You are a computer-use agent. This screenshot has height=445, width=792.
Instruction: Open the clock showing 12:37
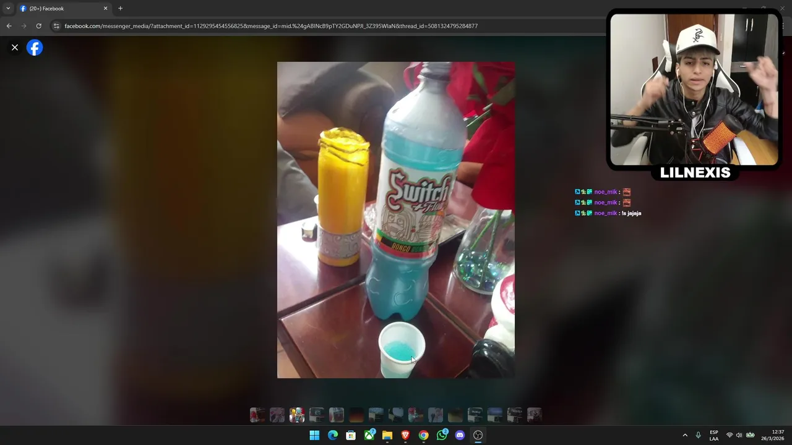click(772, 435)
